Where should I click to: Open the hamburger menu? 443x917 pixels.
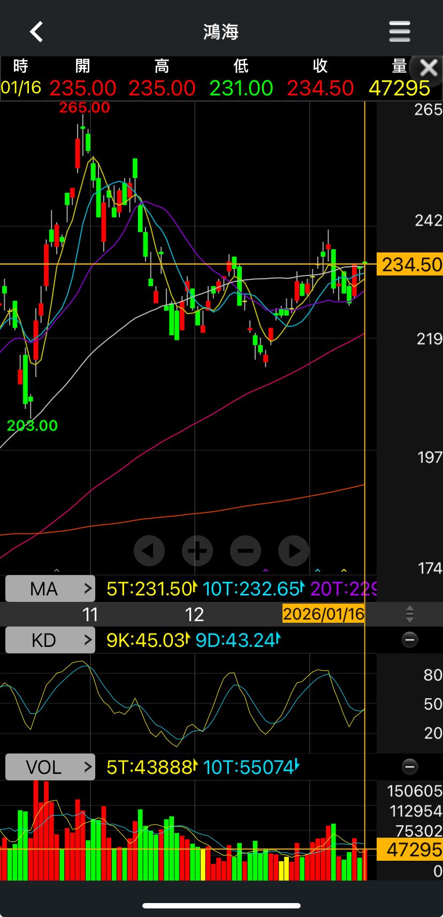tap(400, 32)
